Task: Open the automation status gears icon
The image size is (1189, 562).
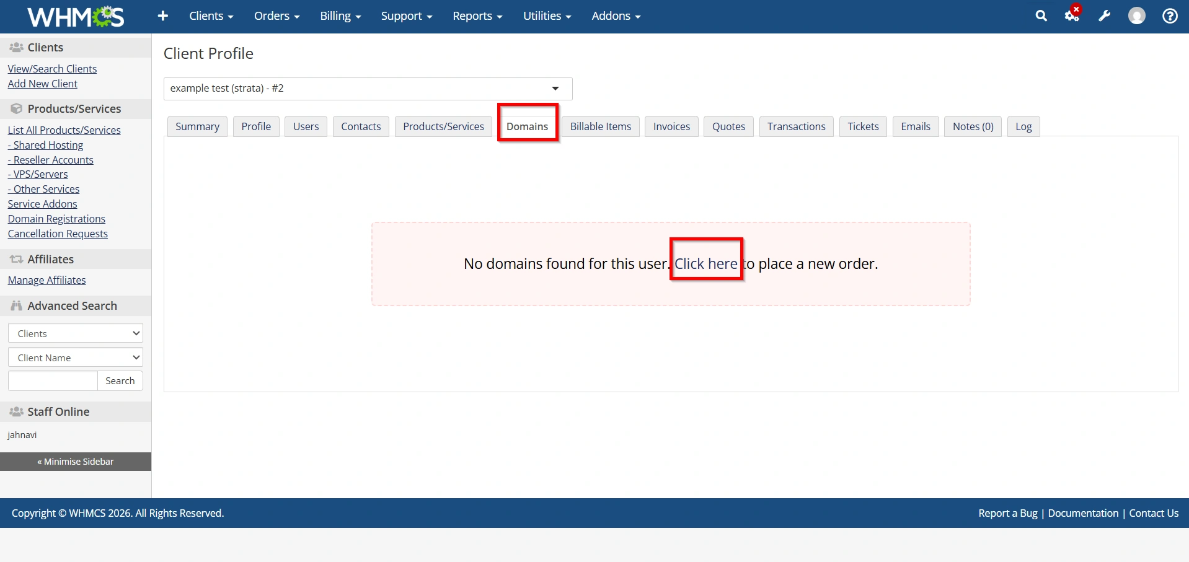Action: tap(1072, 15)
